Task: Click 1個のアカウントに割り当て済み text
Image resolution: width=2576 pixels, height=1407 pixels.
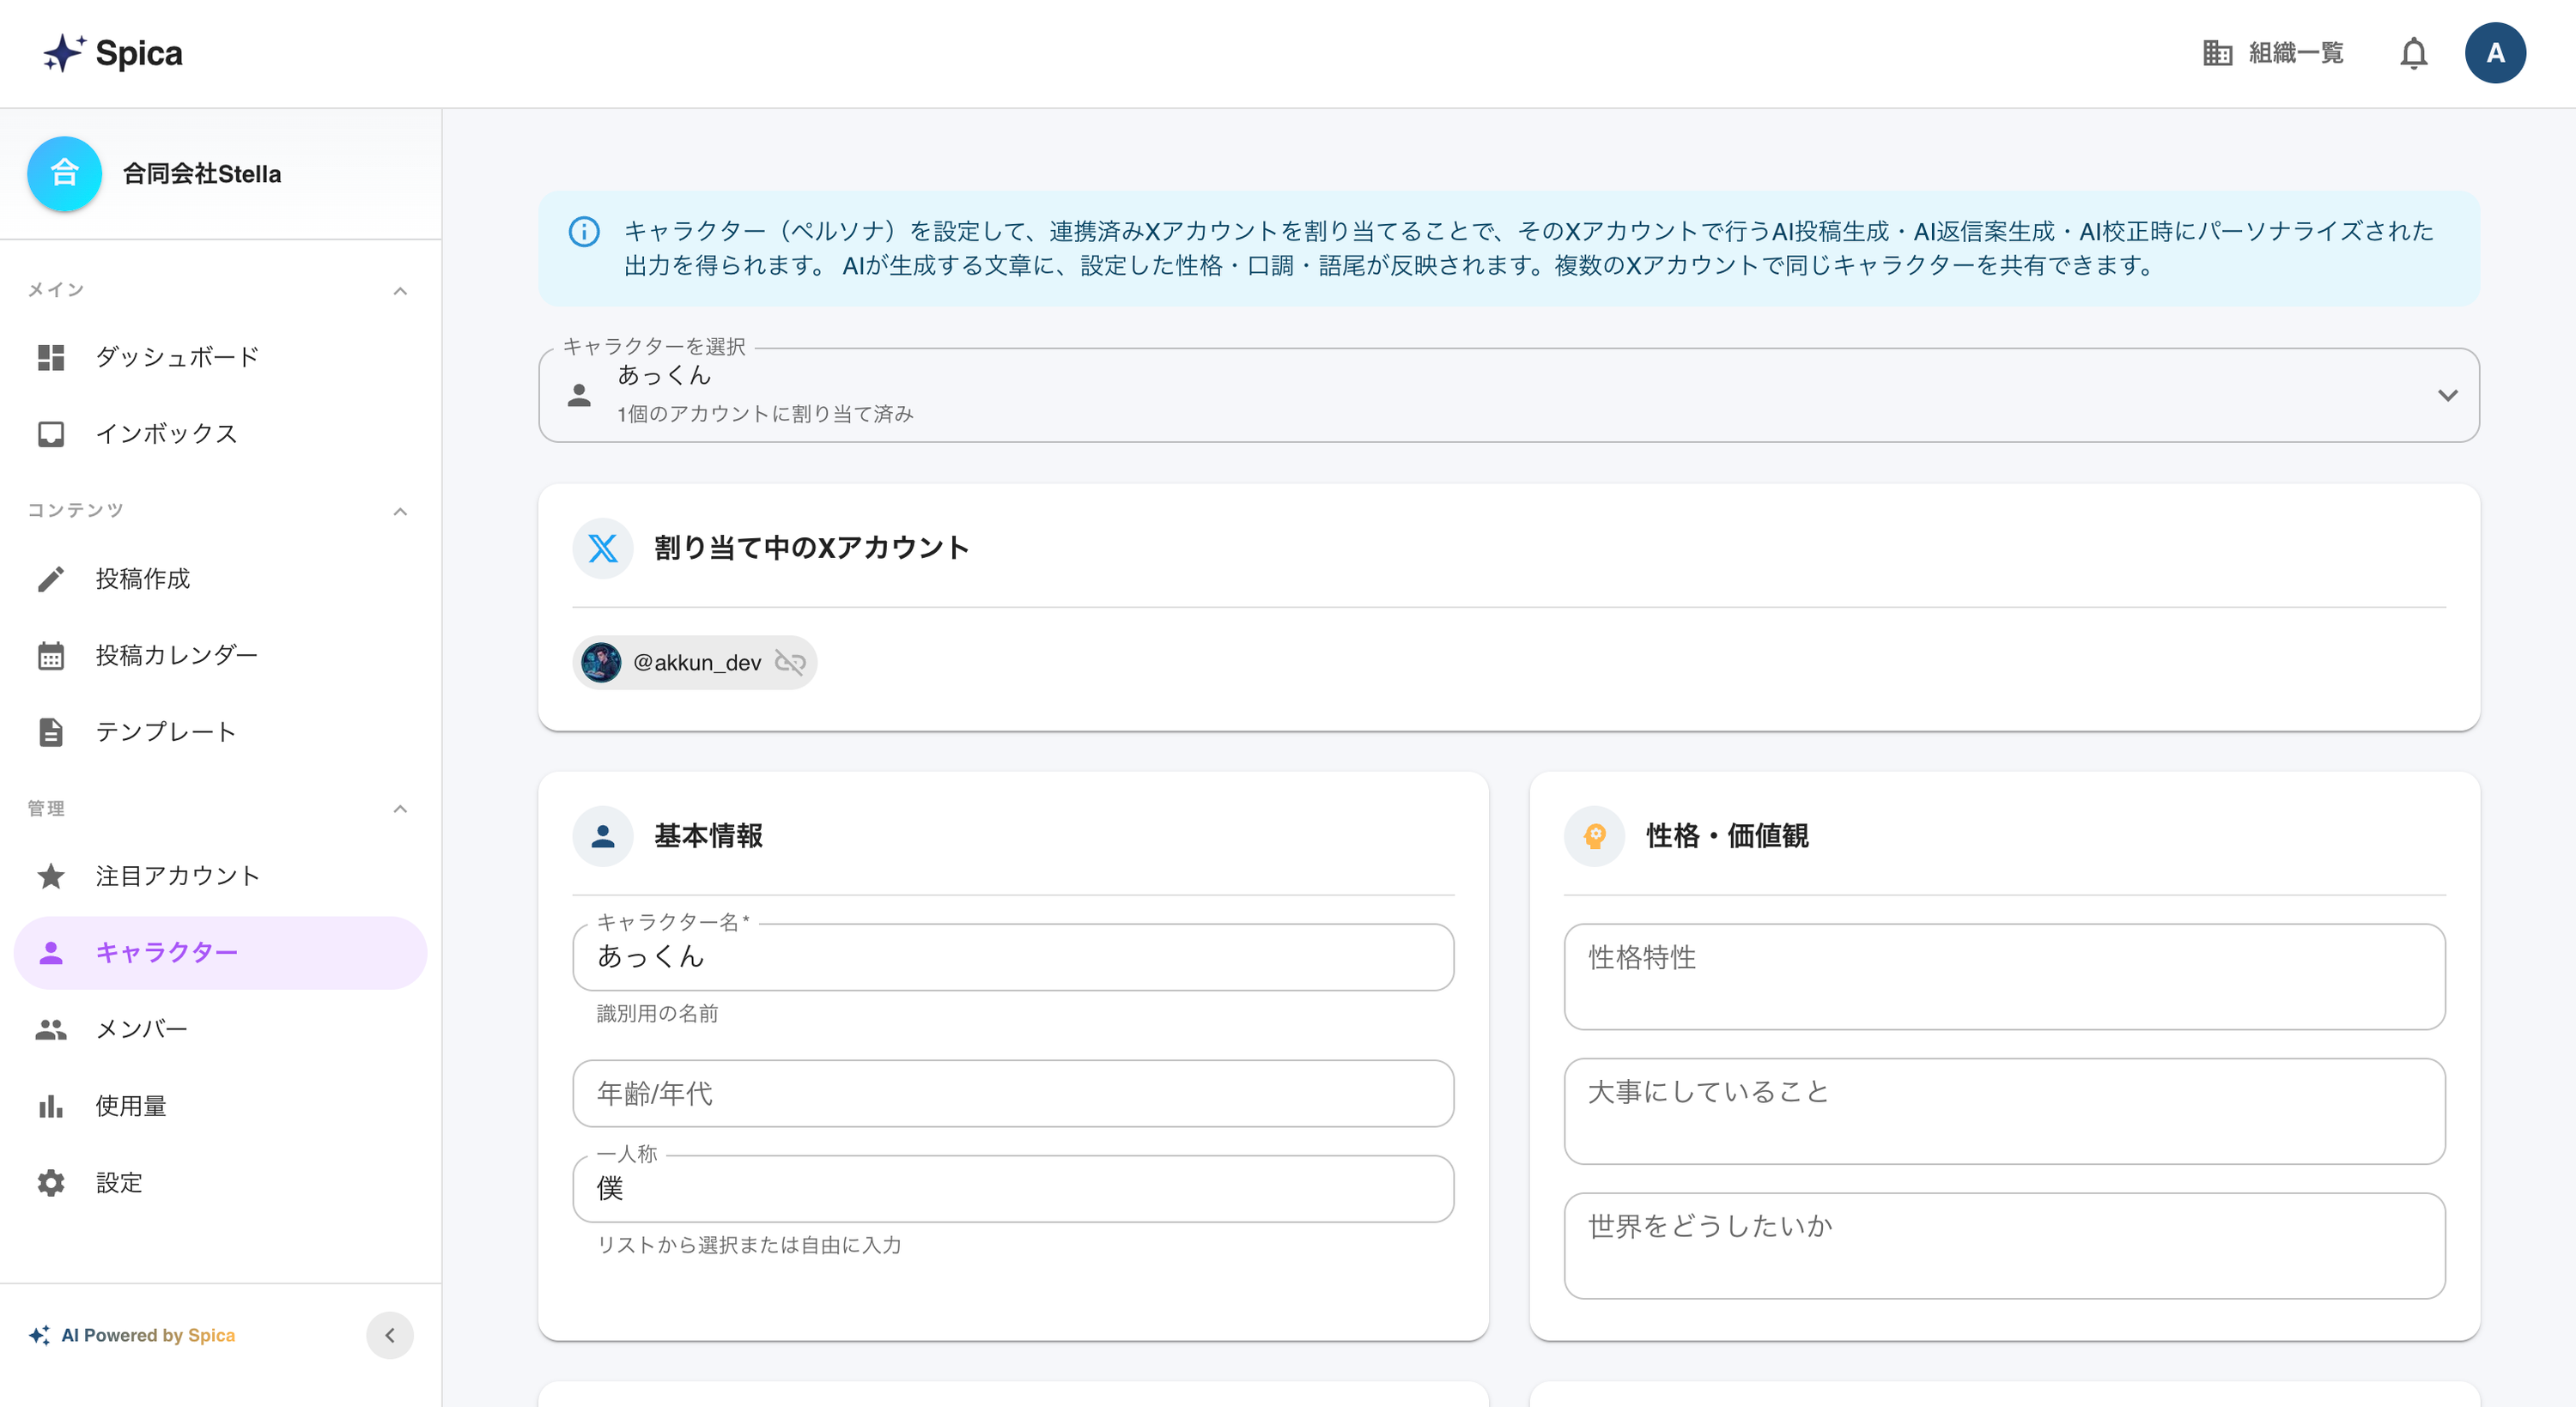Action: point(765,414)
